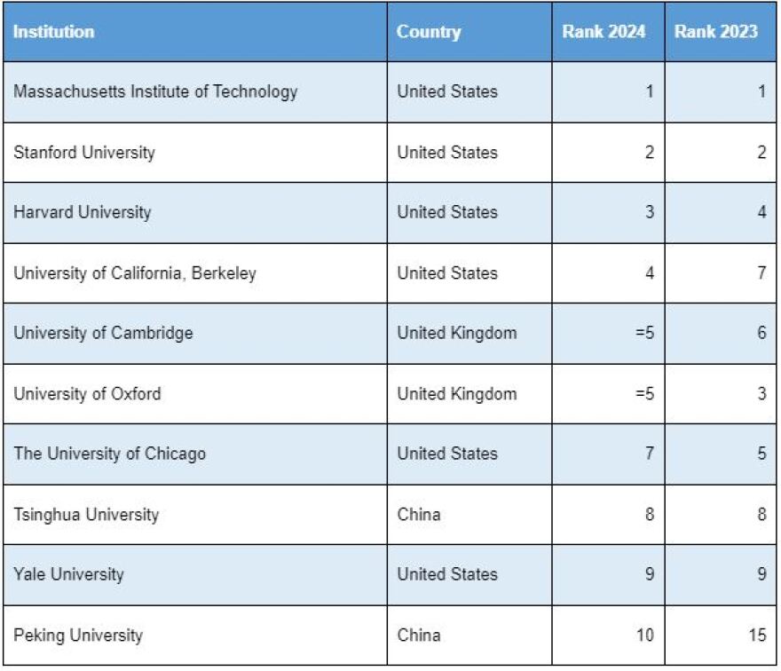Click The University of Chicago cell
Viewport: 781px width, 671px height.
tap(109, 454)
